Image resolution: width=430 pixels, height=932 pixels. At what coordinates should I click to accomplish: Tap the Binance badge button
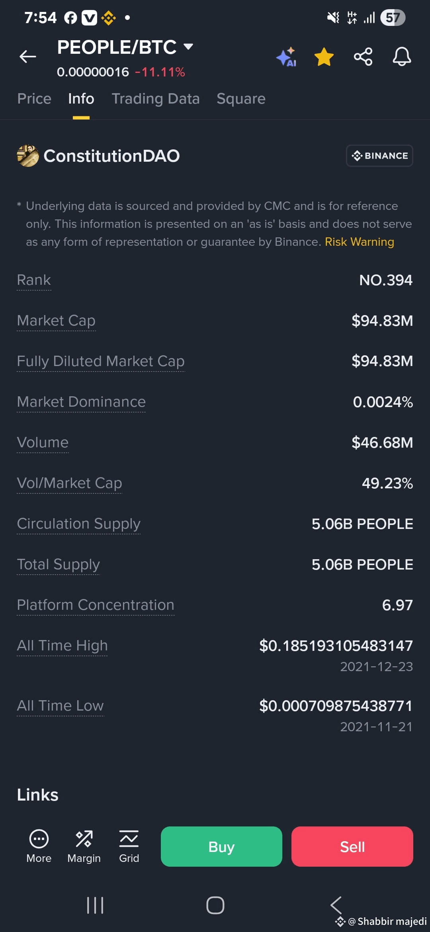pyautogui.click(x=379, y=156)
